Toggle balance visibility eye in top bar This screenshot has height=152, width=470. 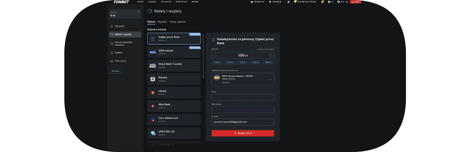[347, 2]
